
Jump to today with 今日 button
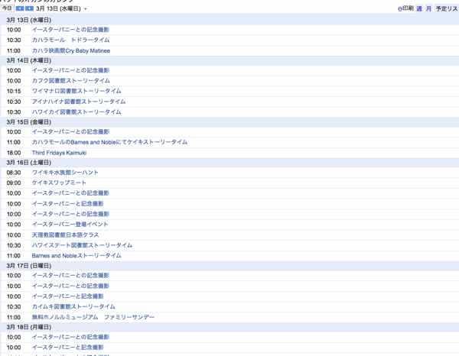[7, 8]
